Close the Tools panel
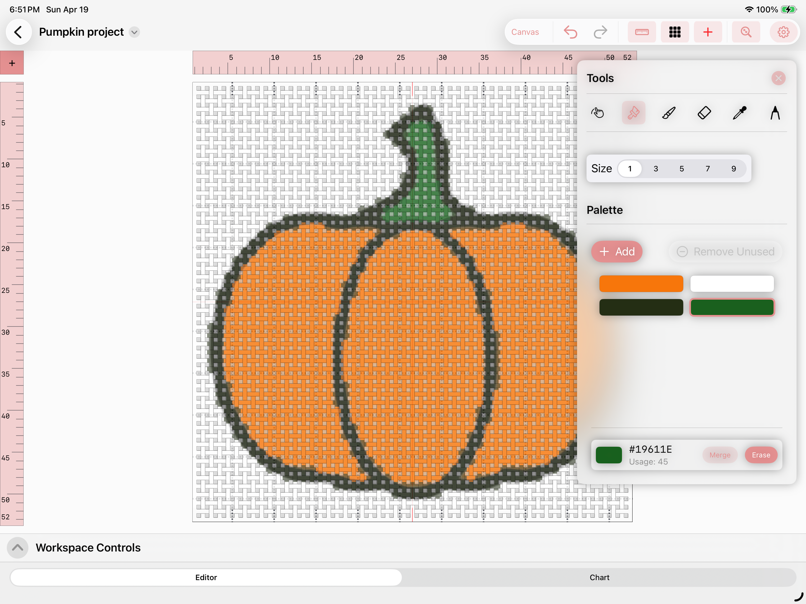 (778, 78)
